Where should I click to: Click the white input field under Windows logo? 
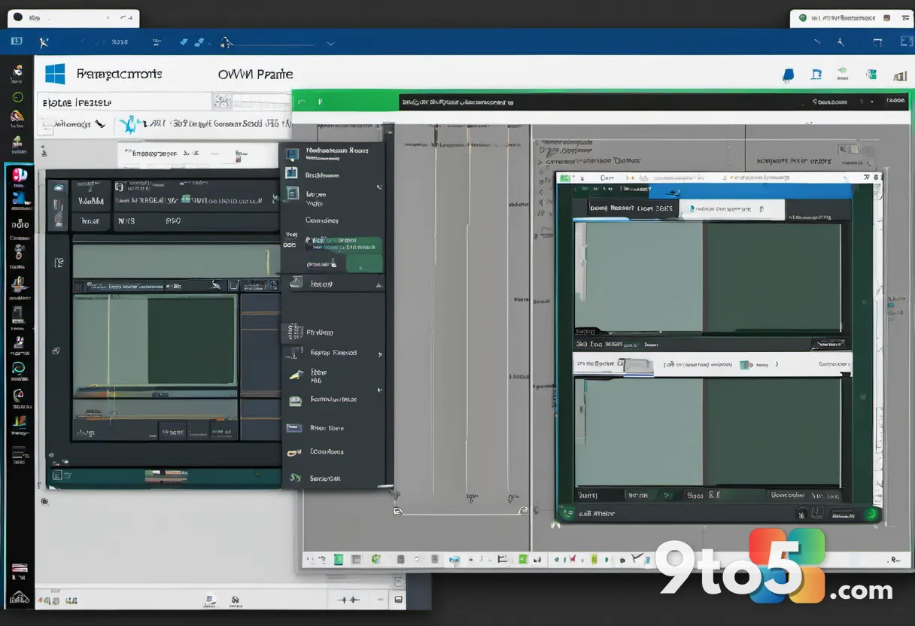pos(124,102)
